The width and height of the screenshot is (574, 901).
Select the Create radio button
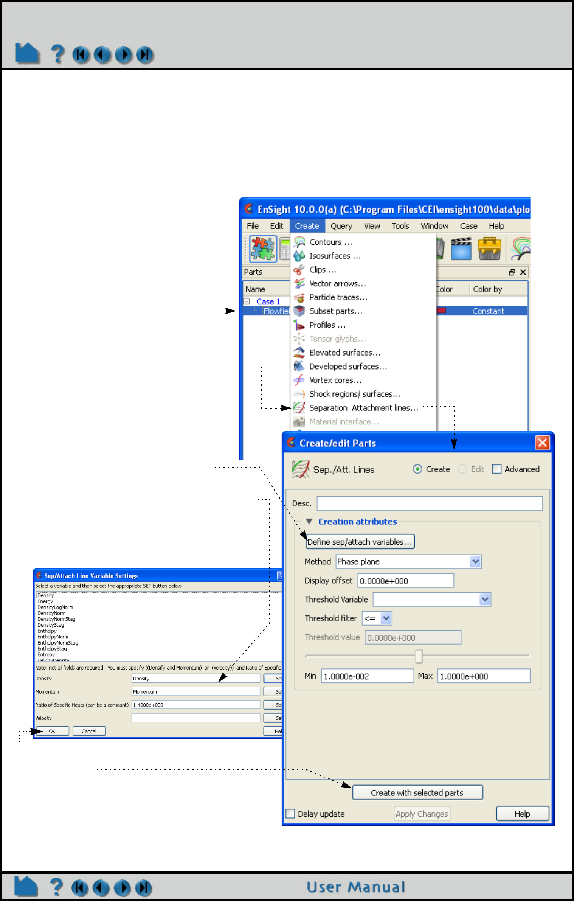pos(417,469)
